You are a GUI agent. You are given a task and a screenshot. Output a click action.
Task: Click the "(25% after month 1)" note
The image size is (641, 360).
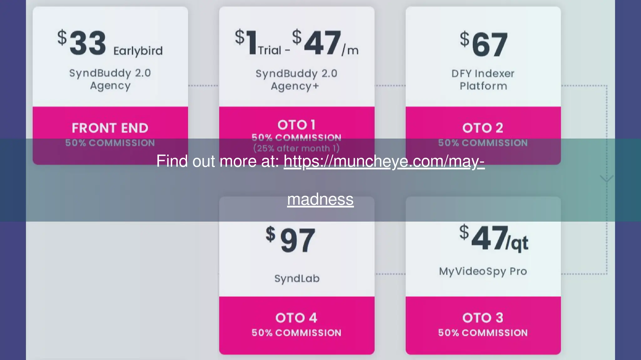click(x=296, y=148)
